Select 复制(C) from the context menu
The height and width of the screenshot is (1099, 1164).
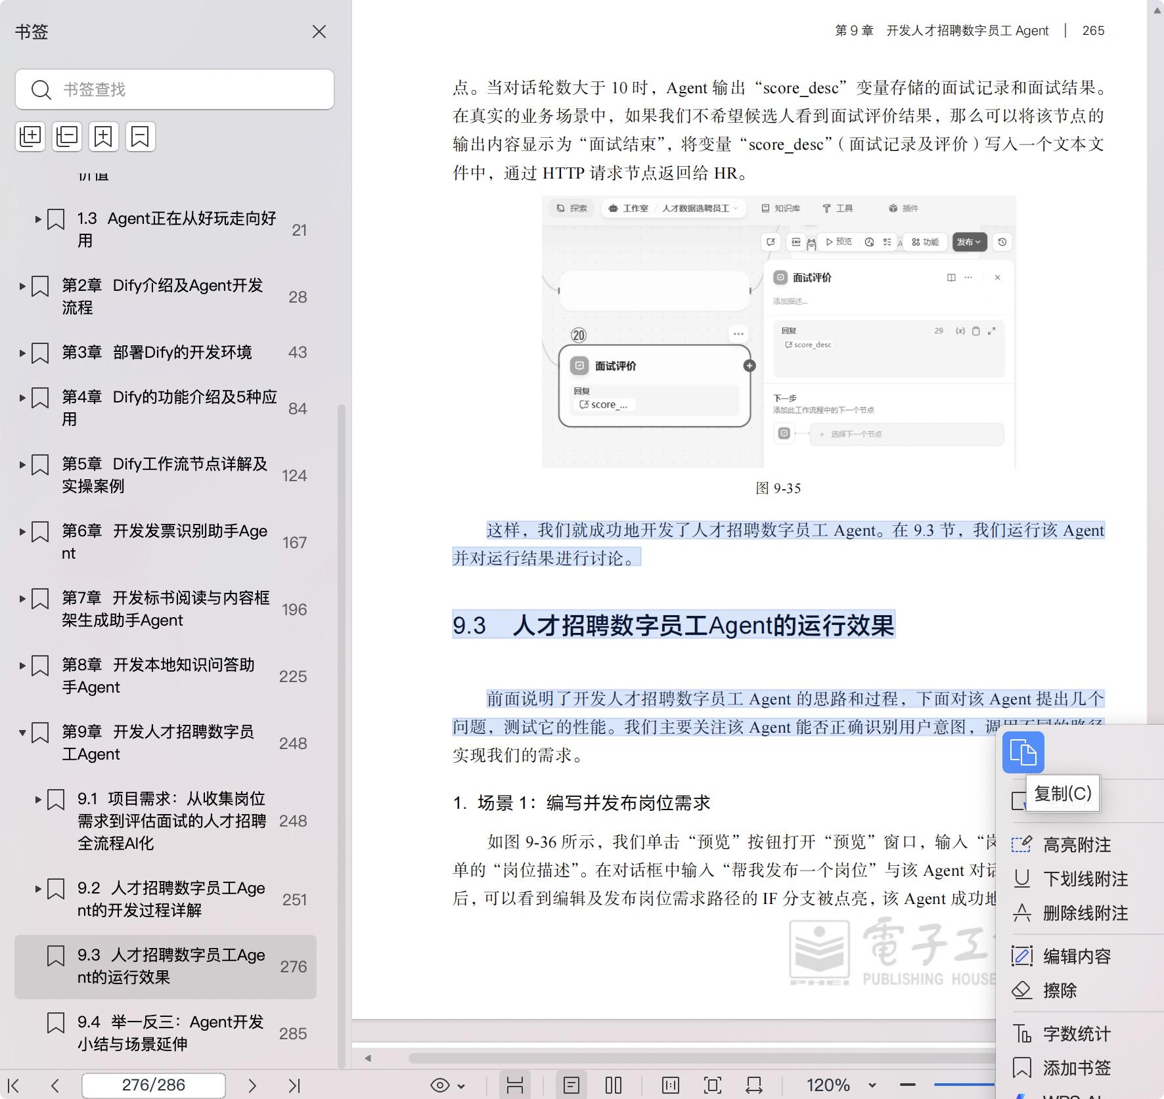tap(1062, 793)
